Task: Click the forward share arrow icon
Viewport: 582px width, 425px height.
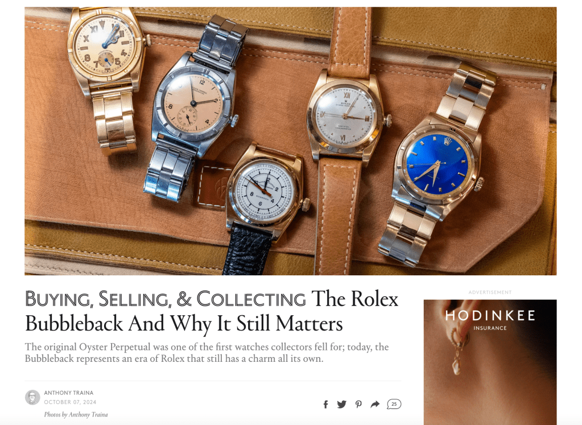Action: pyautogui.click(x=375, y=404)
